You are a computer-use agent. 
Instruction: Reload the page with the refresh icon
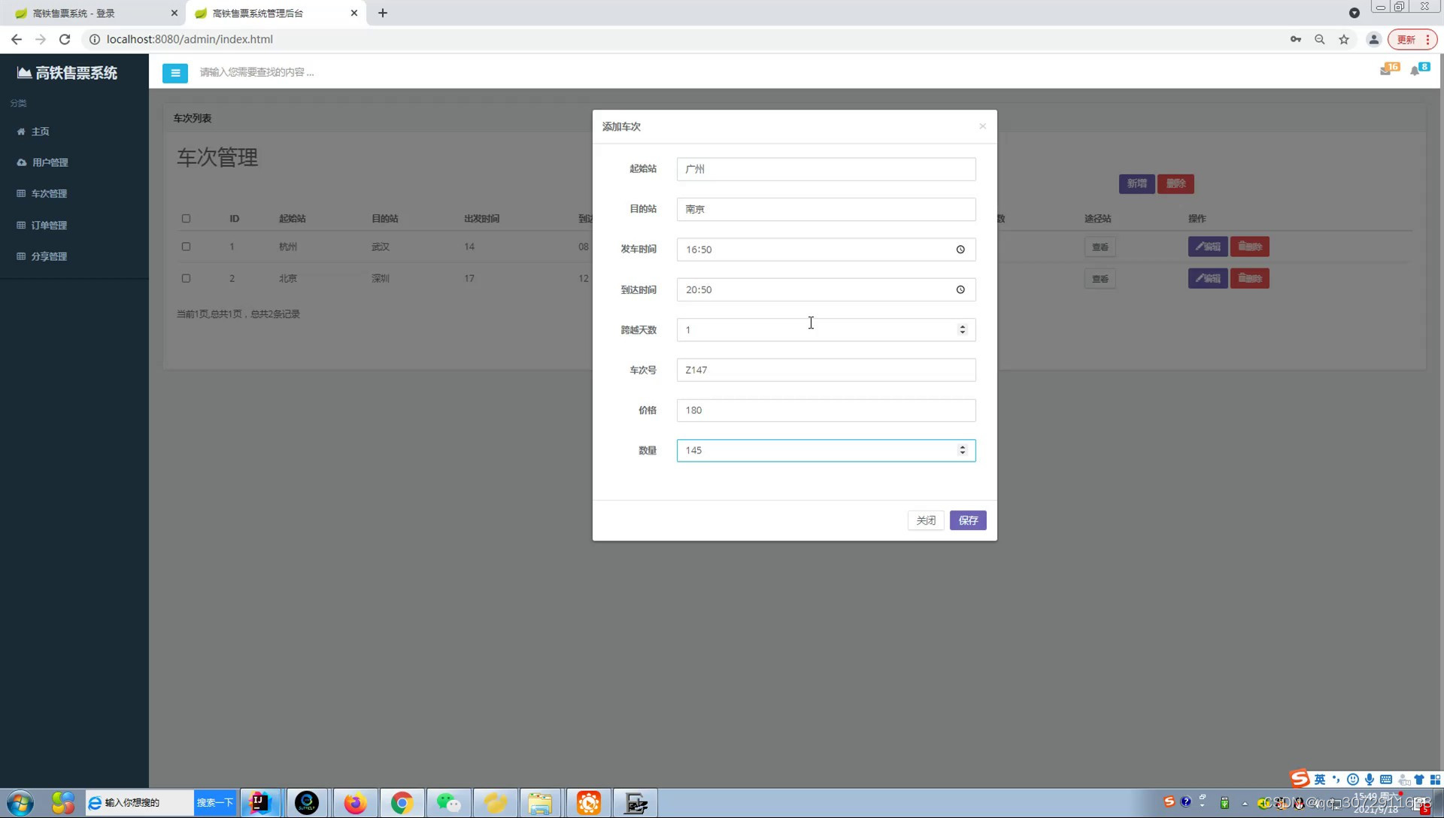click(65, 39)
